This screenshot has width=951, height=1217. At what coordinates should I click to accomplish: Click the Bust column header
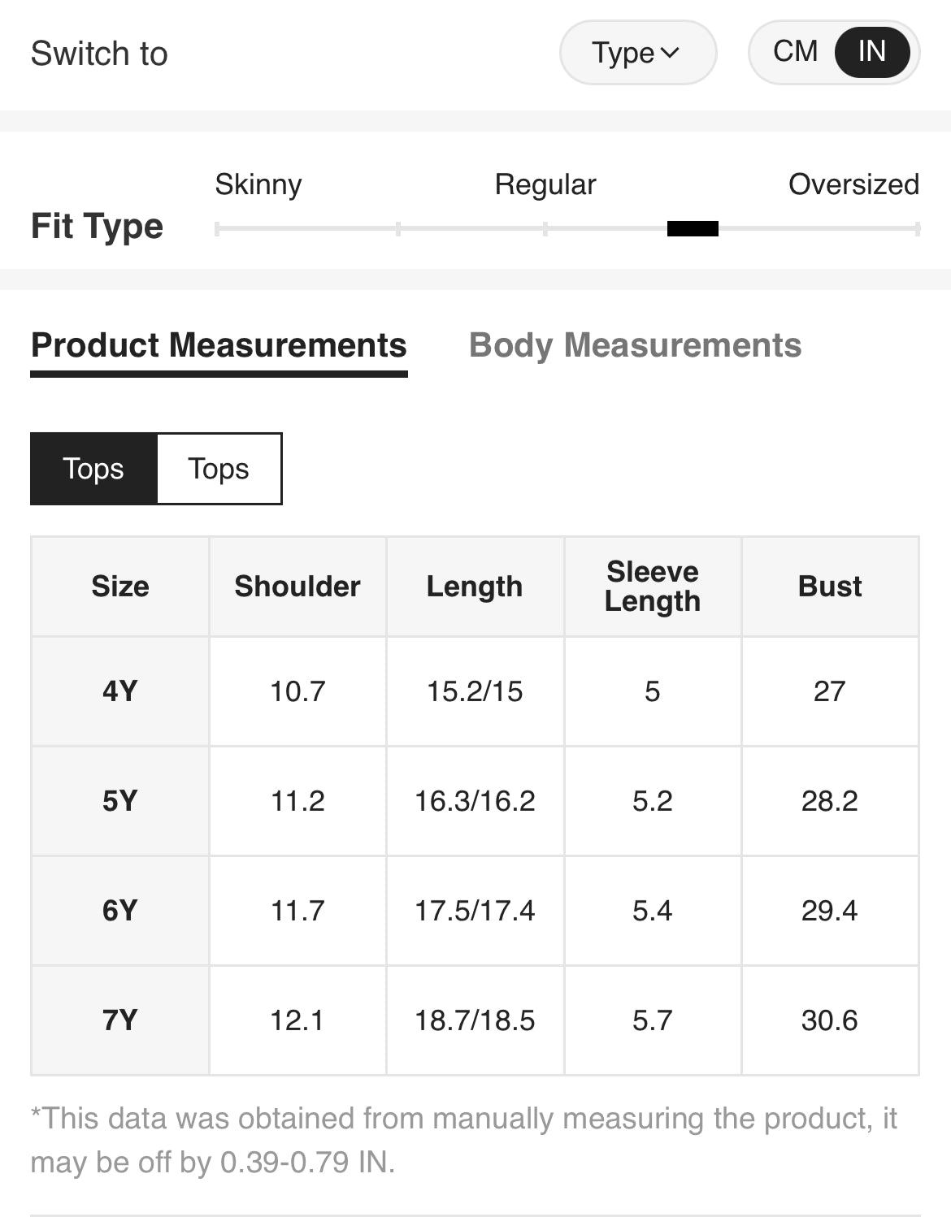tap(830, 587)
